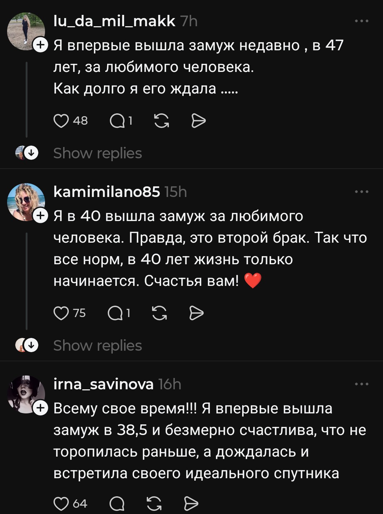Open irna_savinova's profile picture

[x=26, y=394]
